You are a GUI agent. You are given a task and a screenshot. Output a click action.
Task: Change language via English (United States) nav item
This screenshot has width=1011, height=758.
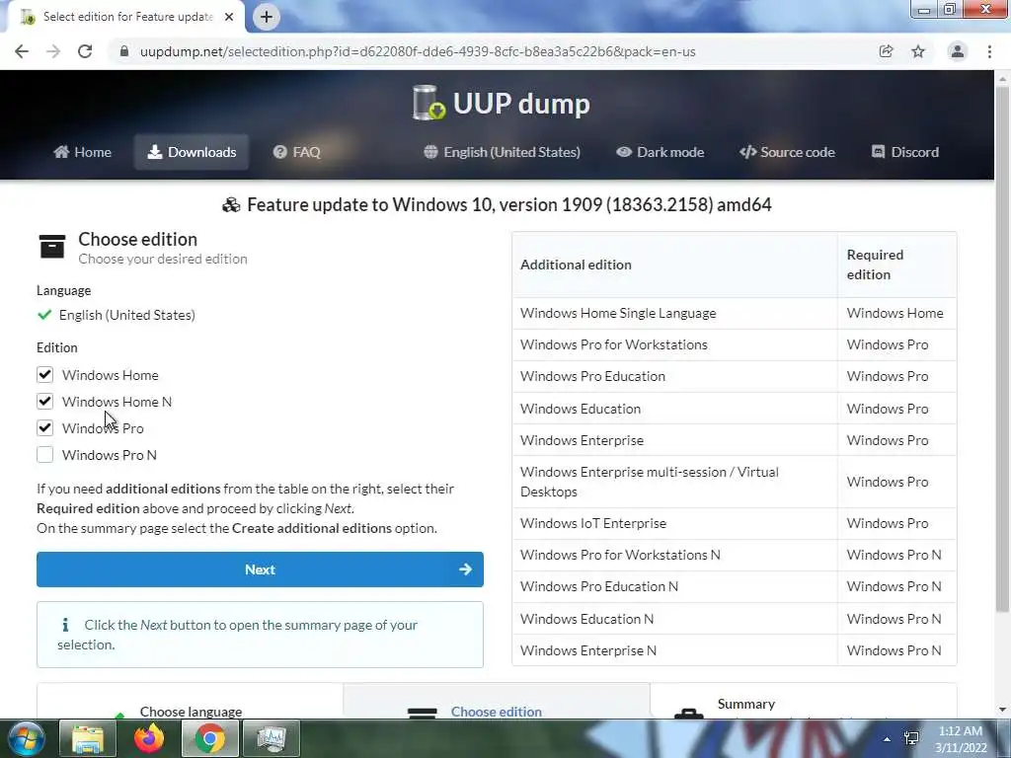tap(502, 152)
